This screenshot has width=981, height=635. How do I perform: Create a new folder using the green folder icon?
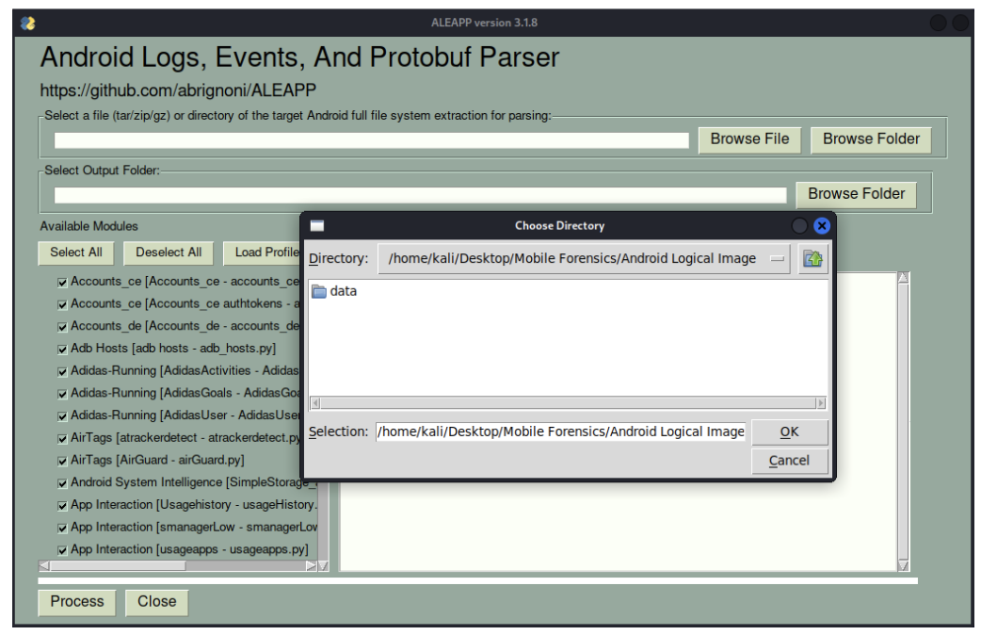812,258
